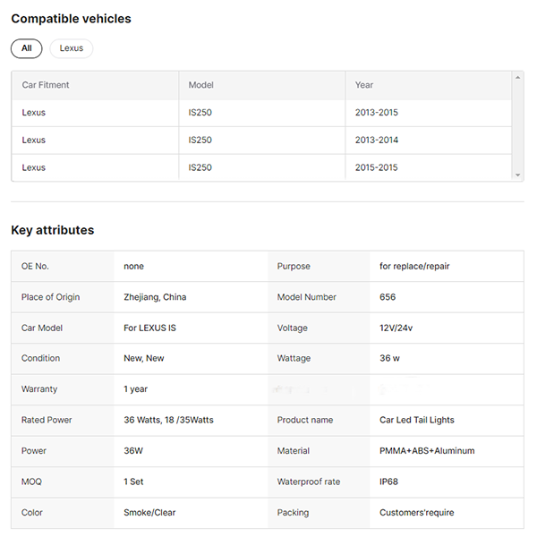Select the "All" vehicle filter pill
This screenshot has width=537, height=537.
(x=26, y=48)
